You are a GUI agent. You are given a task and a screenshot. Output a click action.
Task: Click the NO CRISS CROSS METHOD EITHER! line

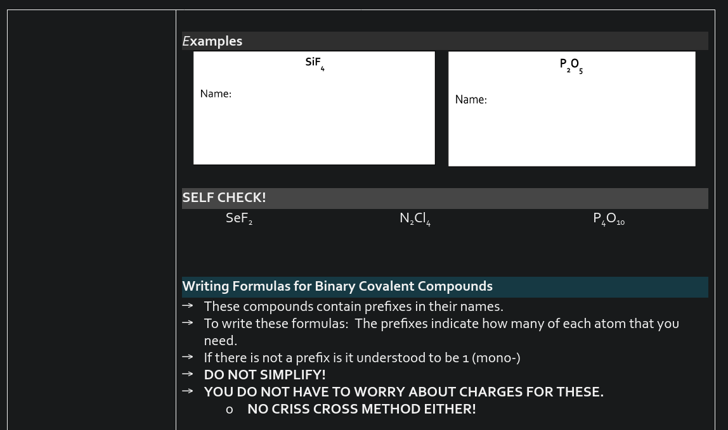tap(361, 409)
